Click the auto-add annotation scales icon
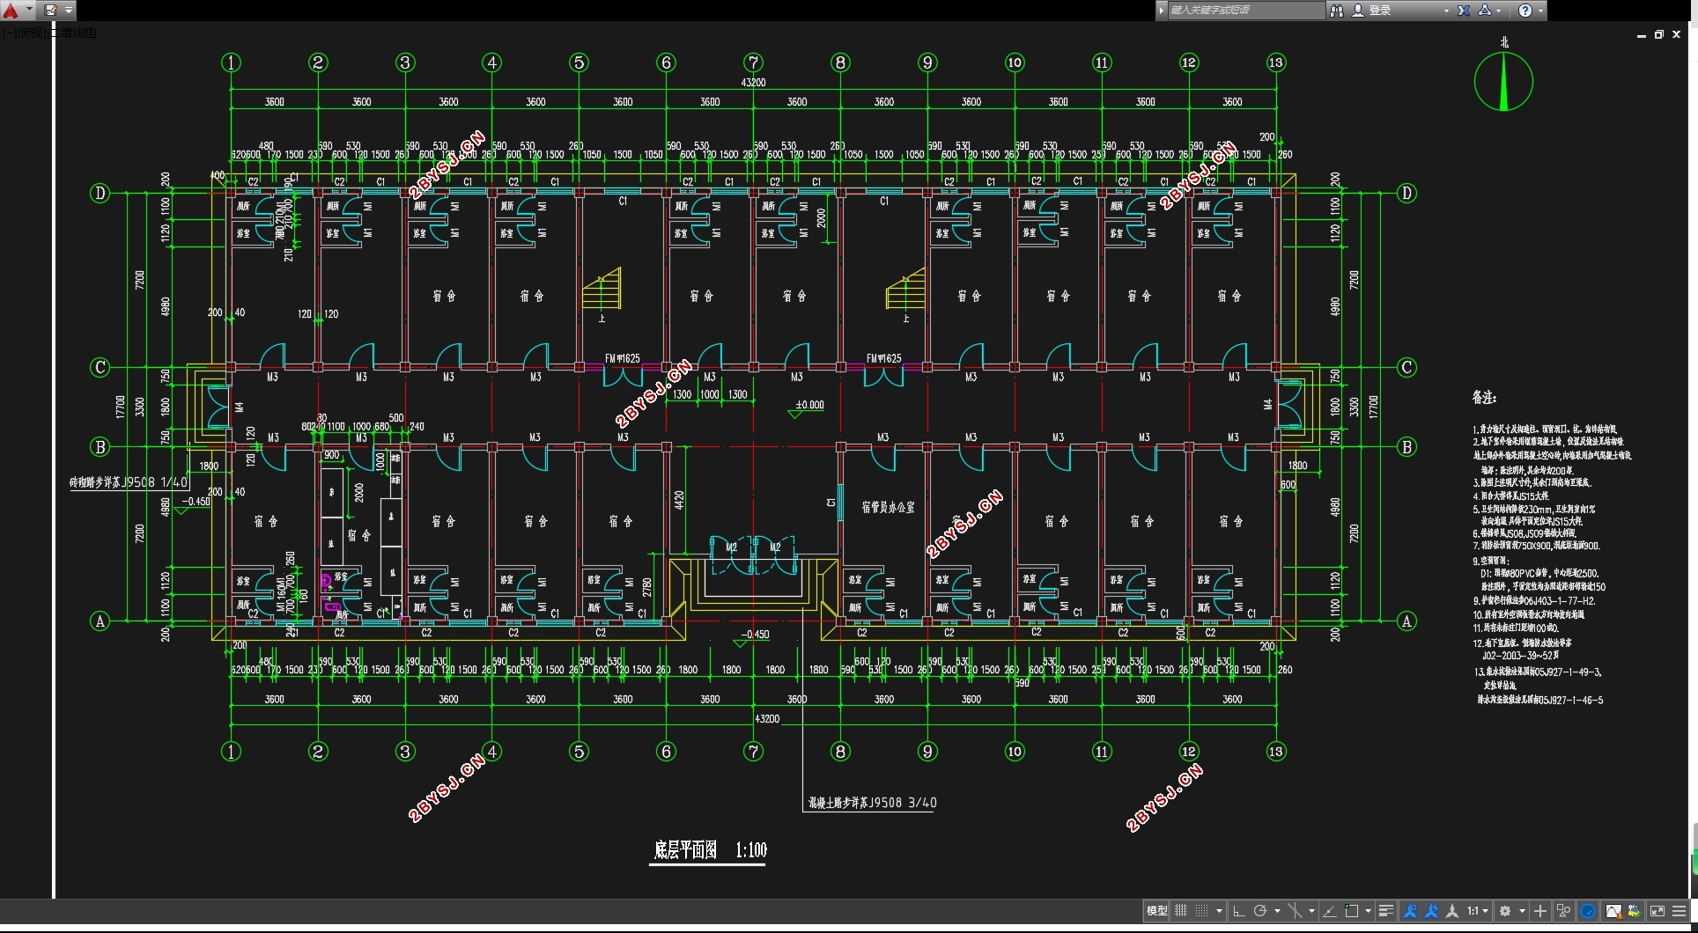The width and height of the screenshot is (1698, 933). point(1431,911)
